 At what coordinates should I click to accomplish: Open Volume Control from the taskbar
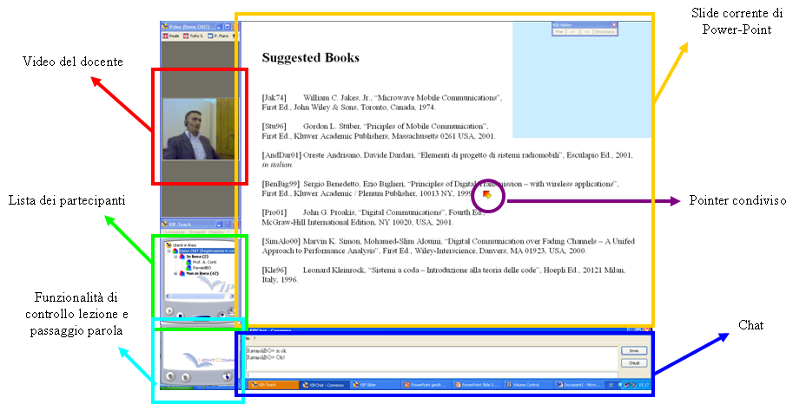527,385
